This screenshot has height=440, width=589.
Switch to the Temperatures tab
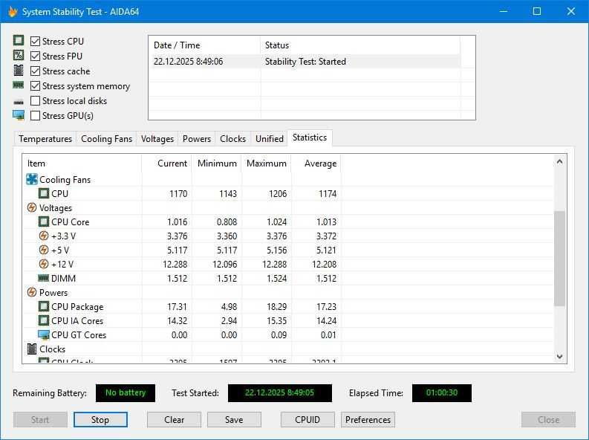45,139
